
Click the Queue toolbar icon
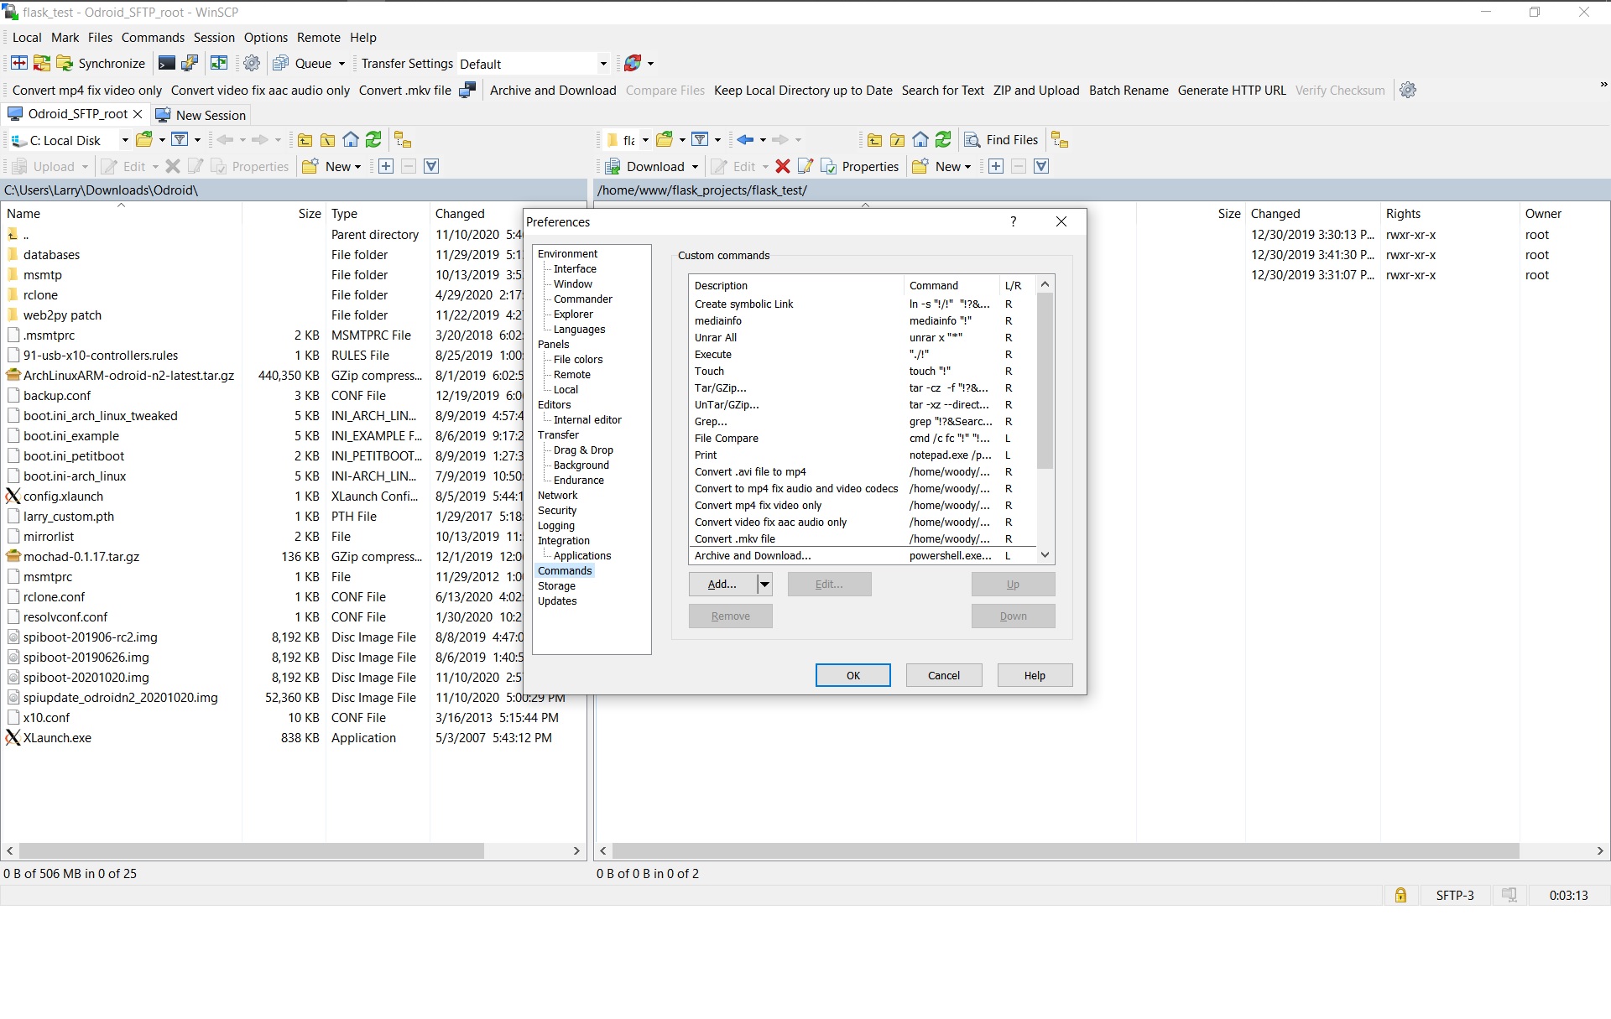tap(281, 64)
